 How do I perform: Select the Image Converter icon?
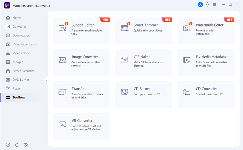click(x=62, y=60)
